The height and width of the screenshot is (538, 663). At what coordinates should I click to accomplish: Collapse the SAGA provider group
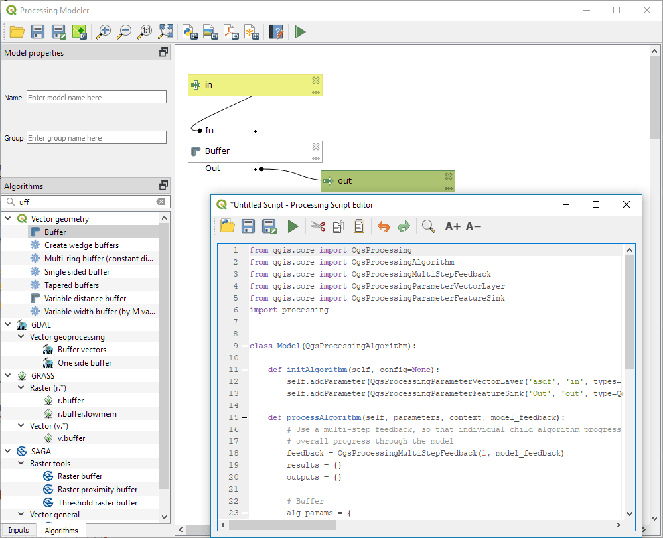coord(7,451)
